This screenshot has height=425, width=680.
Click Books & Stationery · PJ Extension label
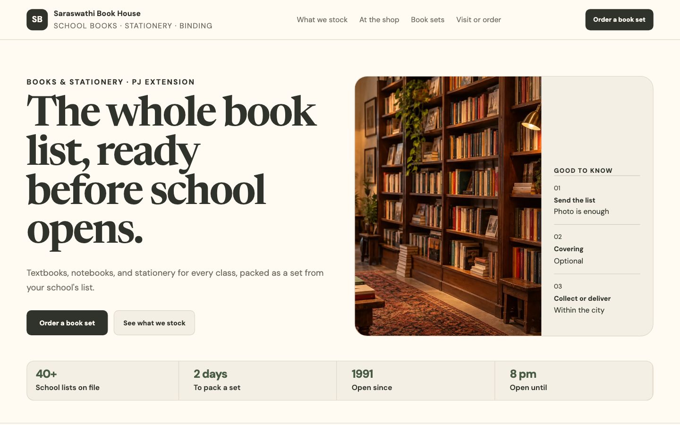pyautogui.click(x=110, y=82)
